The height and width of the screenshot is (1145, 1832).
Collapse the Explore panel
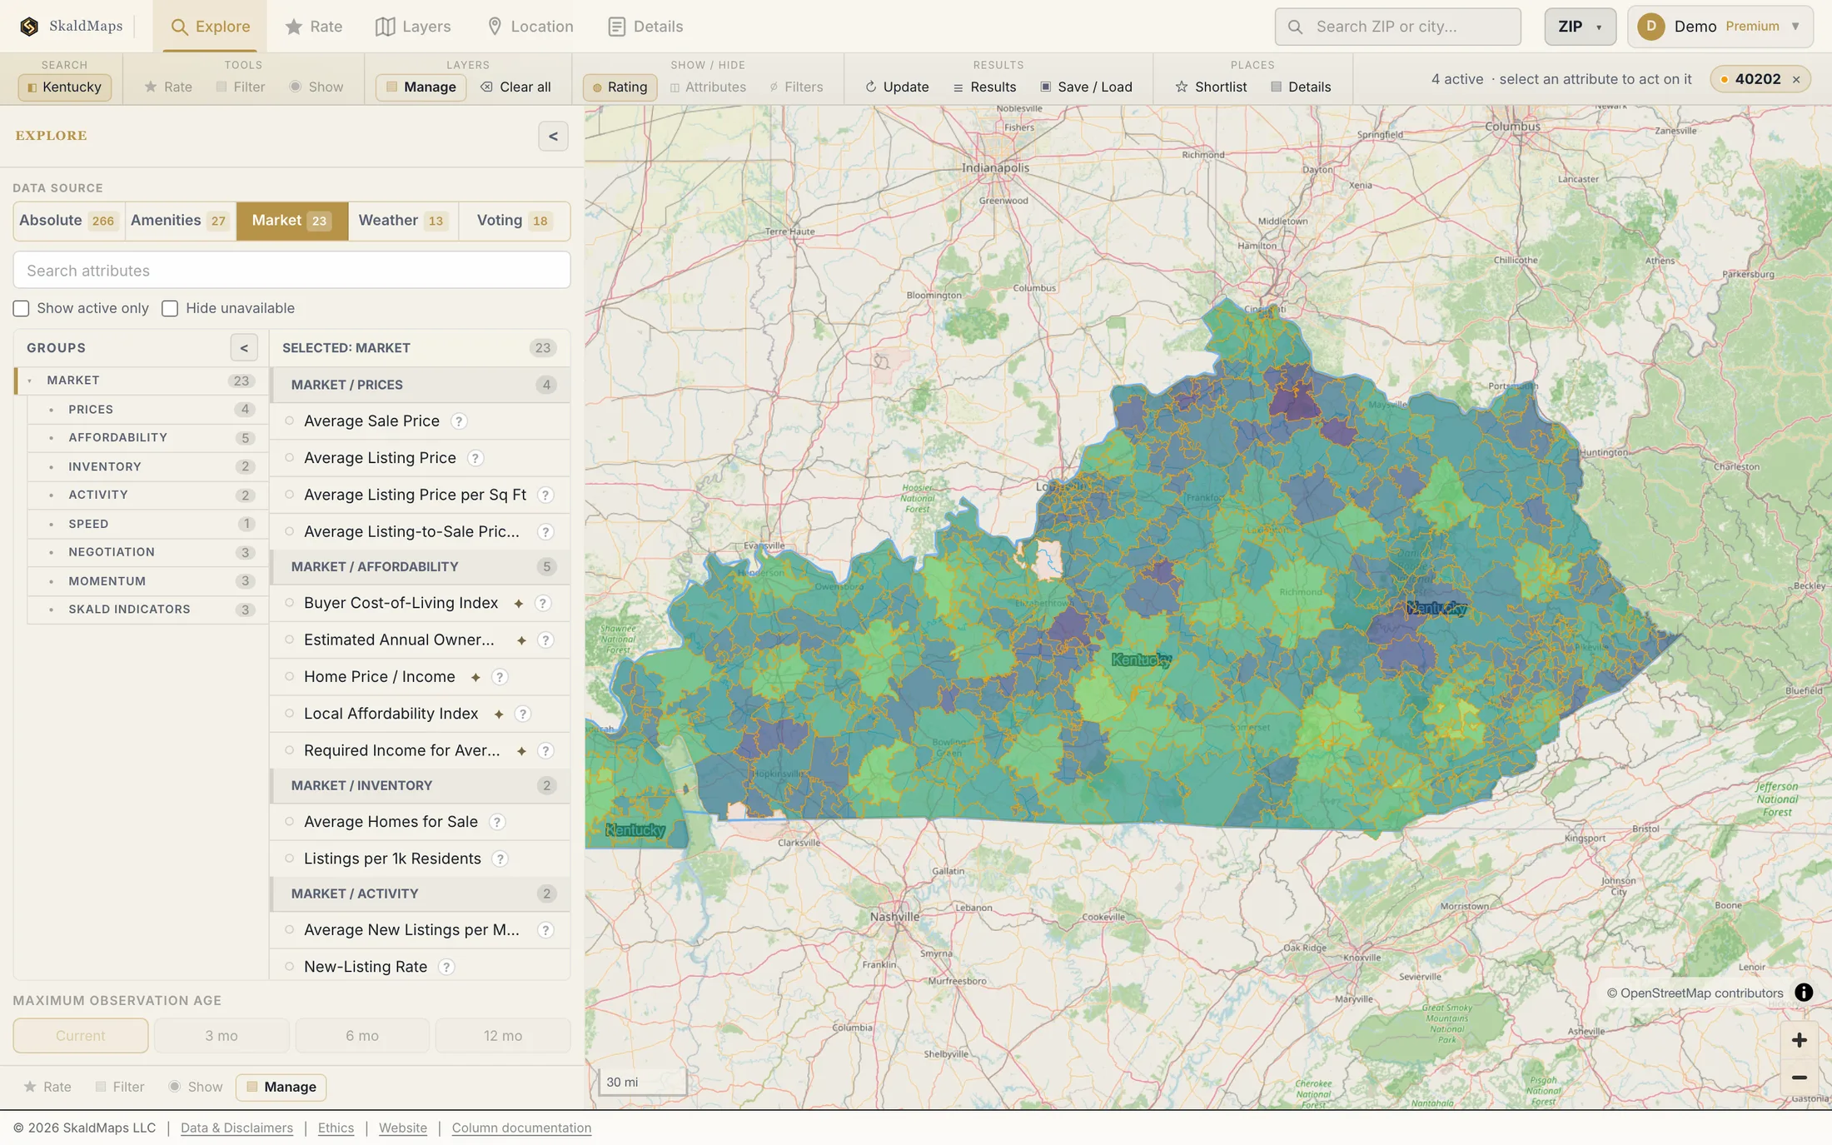(x=553, y=137)
